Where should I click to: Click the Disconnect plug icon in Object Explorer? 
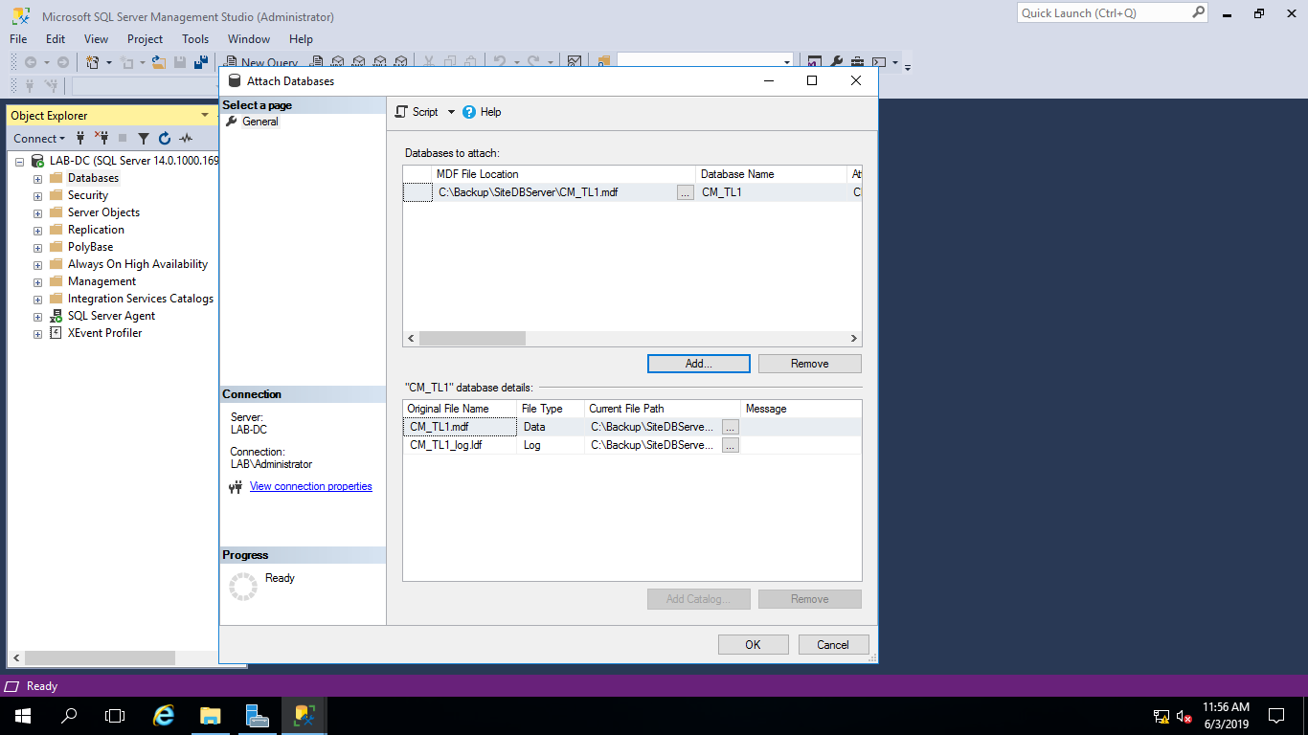101,138
